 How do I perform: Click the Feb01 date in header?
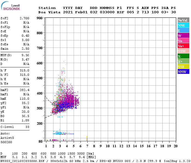point(81,12)
